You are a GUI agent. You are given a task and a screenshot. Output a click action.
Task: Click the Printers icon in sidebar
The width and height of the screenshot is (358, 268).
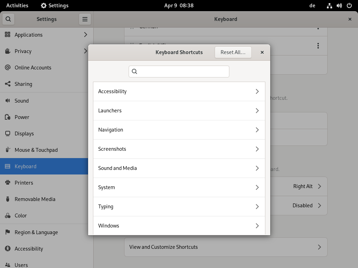8,183
